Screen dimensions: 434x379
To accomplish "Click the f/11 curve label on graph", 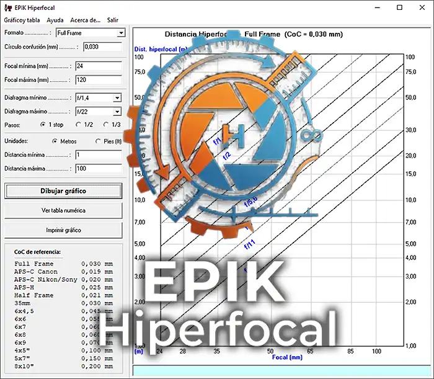I will (x=249, y=244).
